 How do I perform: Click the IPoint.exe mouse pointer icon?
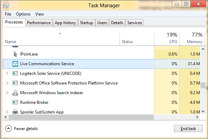point(15,54)
